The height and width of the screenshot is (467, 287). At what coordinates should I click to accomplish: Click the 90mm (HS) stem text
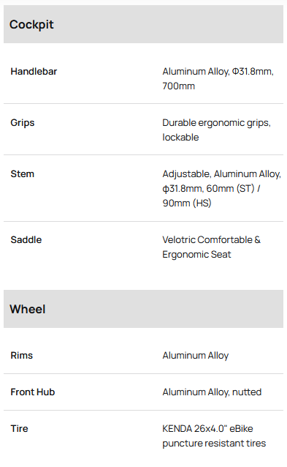point(186,203)
